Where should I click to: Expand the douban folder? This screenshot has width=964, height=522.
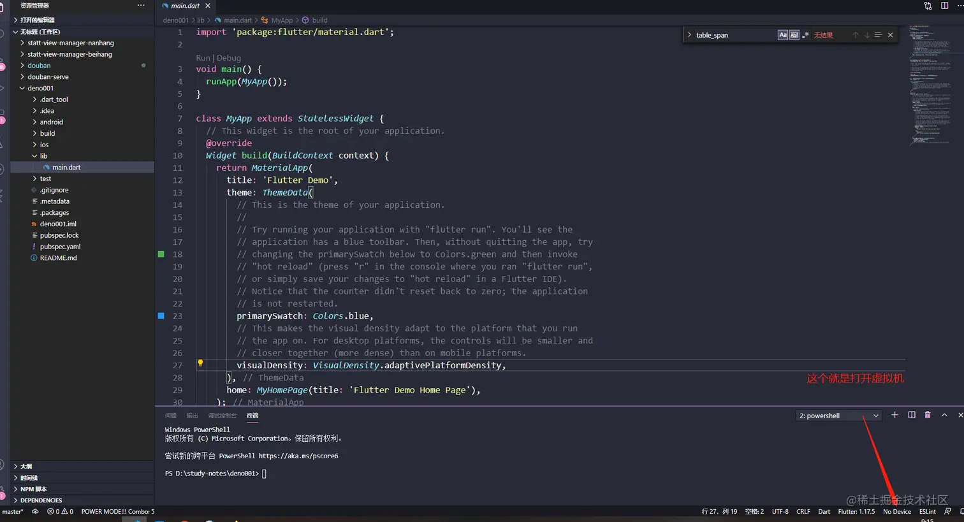pyautogui.click(x=82, y=66)
